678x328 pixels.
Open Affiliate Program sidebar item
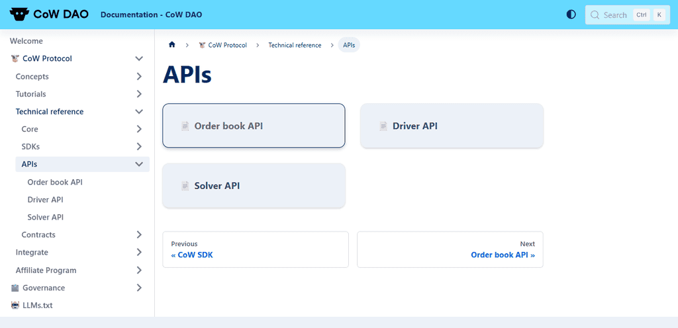click(46, 270)
